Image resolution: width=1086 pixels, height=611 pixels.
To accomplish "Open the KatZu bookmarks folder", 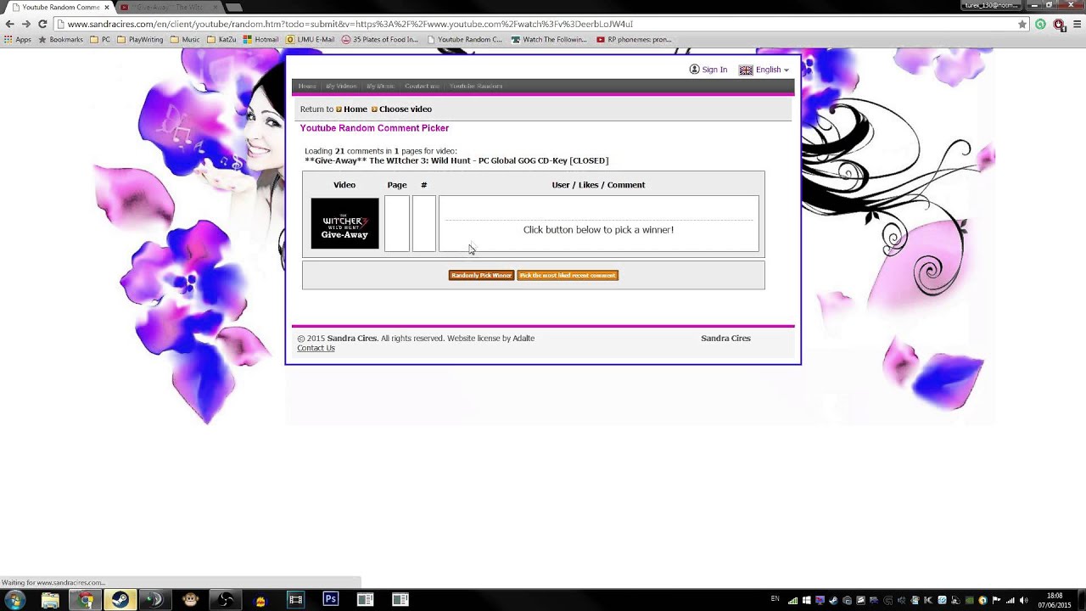I will click(x=221, y=39).
